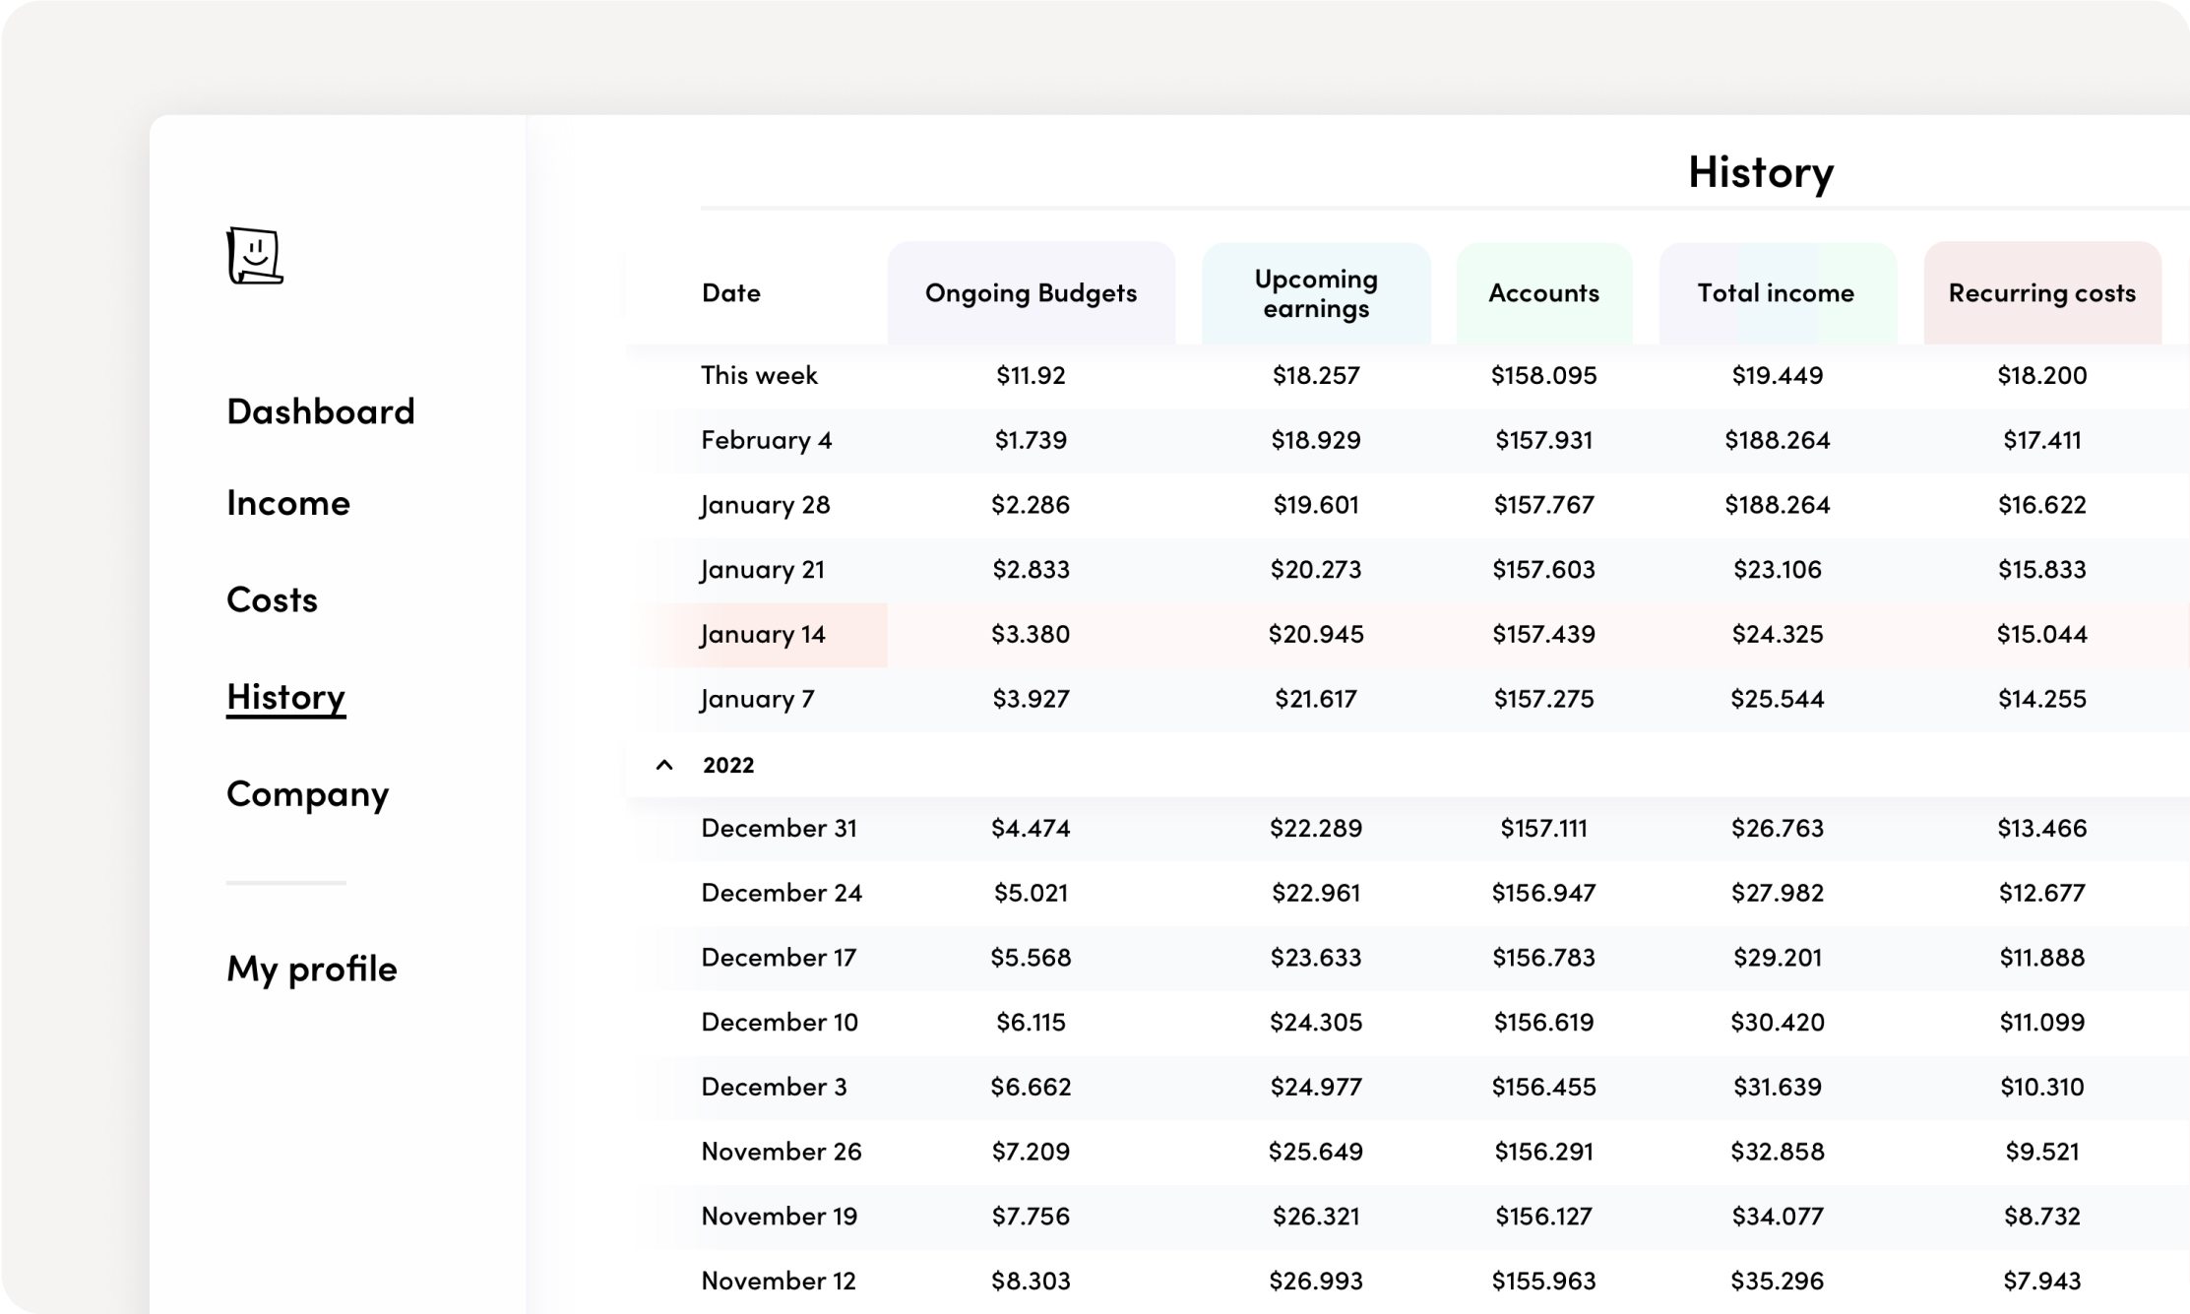Click the $157.111 accounts value
This screenshot has width=2190, height=1314.
(x=1543, y=828)
